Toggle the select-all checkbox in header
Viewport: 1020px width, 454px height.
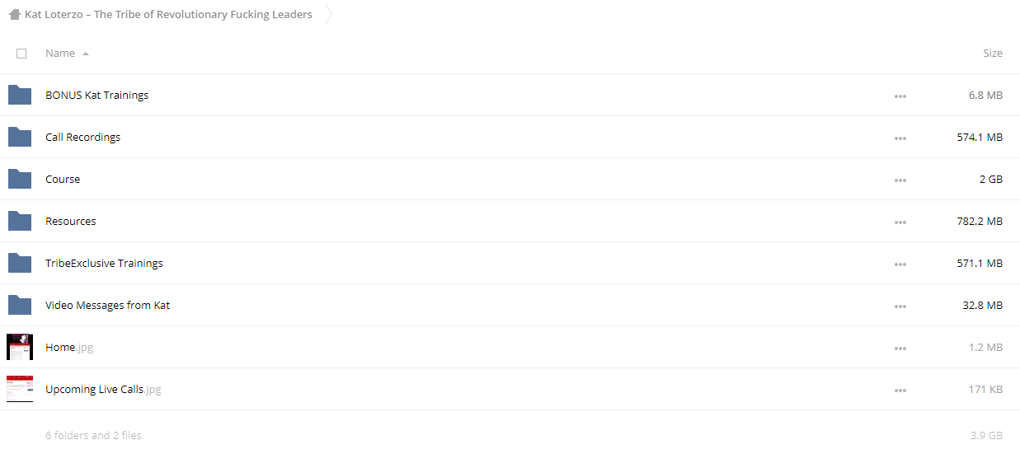(x=21, y=54)
